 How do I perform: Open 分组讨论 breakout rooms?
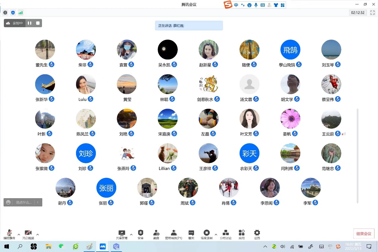tap(225, 235)
